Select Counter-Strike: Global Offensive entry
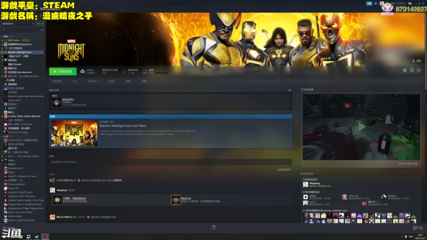427x240 pixels. [23, 116]
